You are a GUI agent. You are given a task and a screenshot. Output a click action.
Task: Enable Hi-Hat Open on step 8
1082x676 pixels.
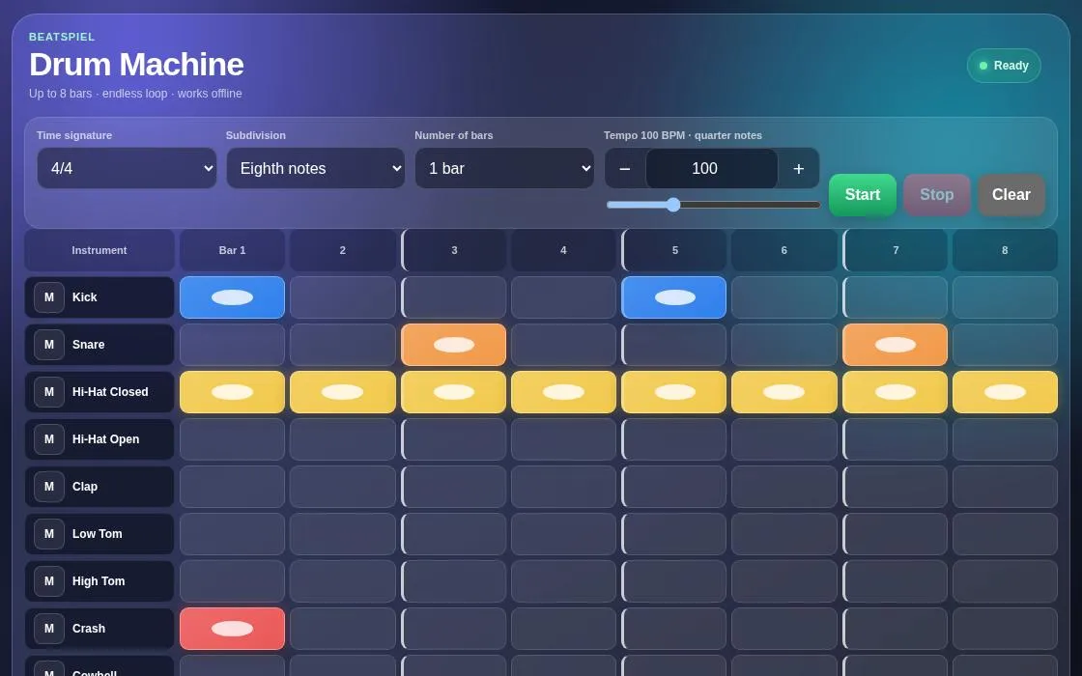coord(1005,439)
